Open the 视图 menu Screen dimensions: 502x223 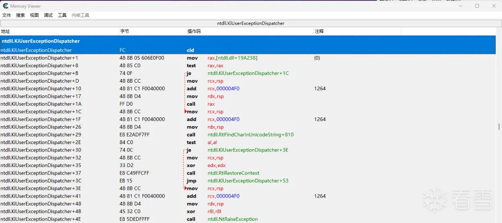(34, 15)
